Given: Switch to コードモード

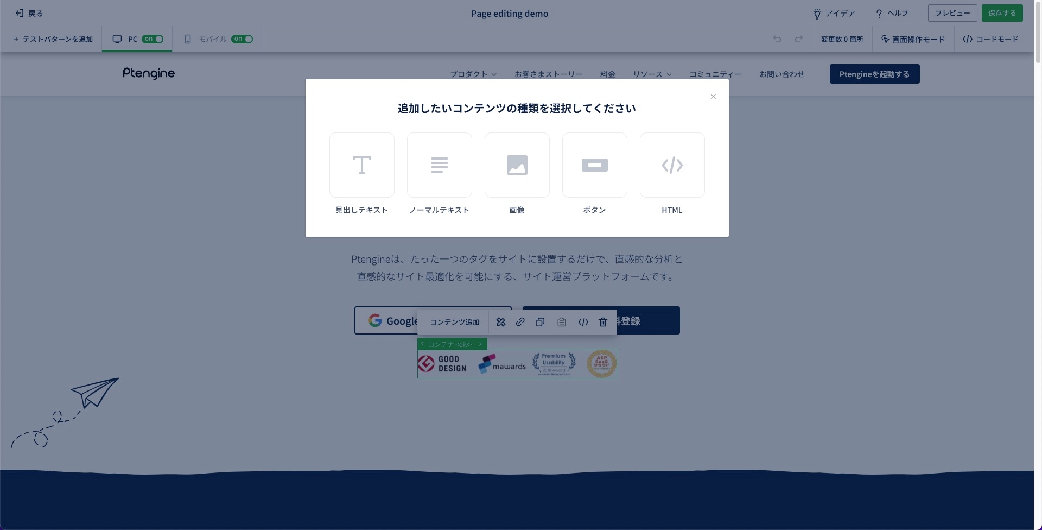Looking at the screenshot, I should (x=990, y=39).
